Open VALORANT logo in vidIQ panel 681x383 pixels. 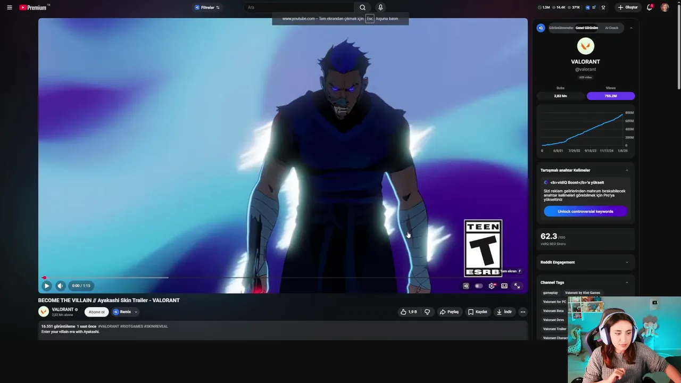[586, 46]
